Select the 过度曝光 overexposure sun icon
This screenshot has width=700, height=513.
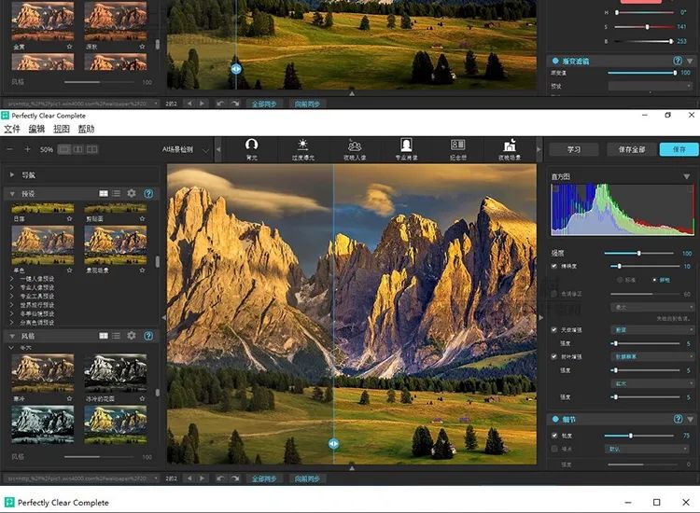(x=302, y=145)
